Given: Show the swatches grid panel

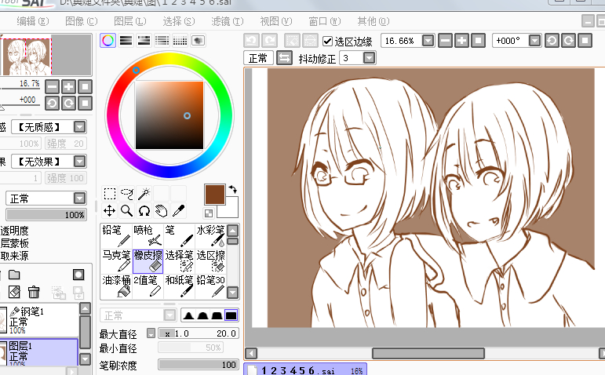Looking at the screenshot, I should [180, 41].
